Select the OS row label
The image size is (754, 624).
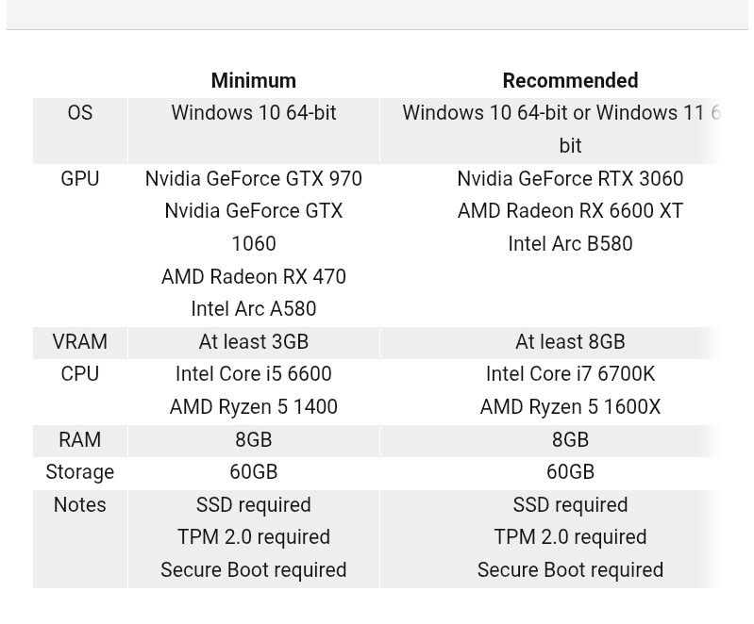(80, 113)
